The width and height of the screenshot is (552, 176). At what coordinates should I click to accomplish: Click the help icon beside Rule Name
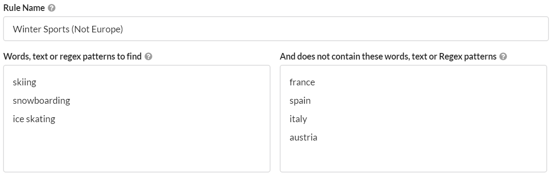(x=52, y=8)
